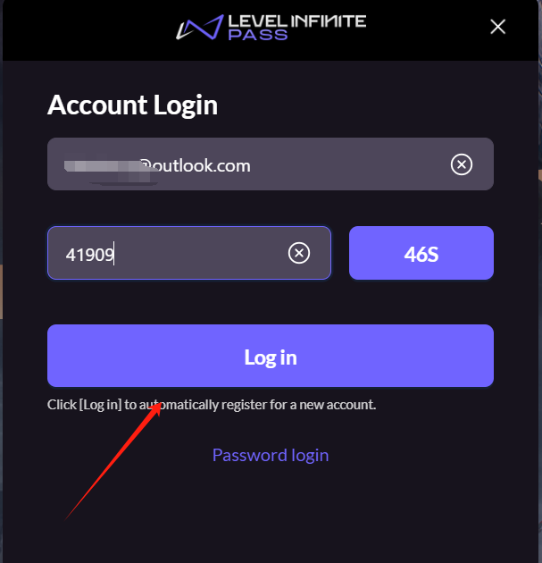Clear the verification code with its X icon
542x563 pixels.
pos(299,253)
